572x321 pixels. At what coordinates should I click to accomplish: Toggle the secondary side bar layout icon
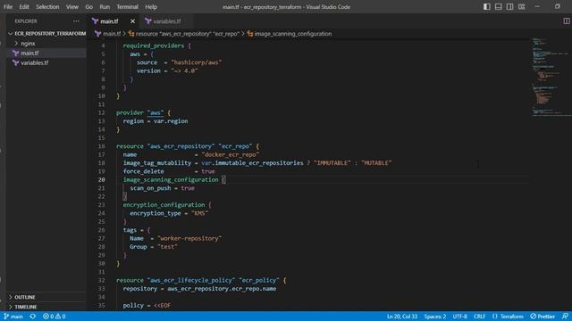[510, 6]
